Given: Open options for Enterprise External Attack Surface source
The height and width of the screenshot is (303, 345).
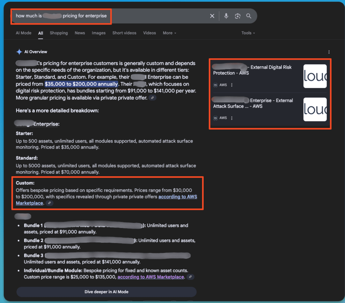Looking at the screenshot, I should (232, 118).
